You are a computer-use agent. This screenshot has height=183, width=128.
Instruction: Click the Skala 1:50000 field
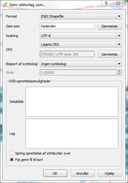(78, 72)
